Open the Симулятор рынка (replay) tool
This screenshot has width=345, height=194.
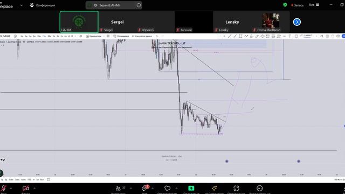142,36
